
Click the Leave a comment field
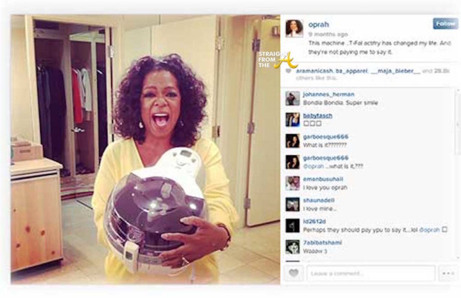pyautogui.click(x=371, y=273)
